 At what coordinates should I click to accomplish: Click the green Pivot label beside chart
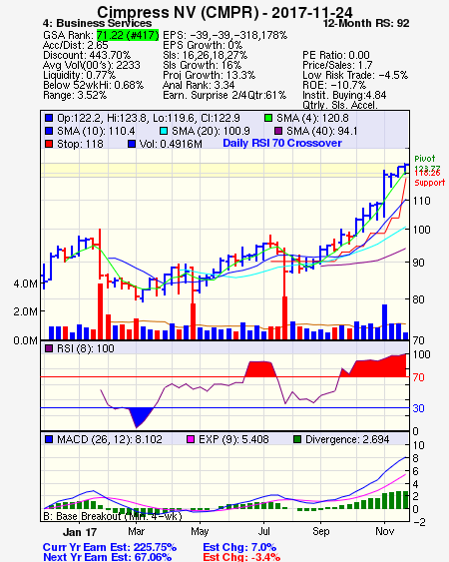(x=425, y=159)
